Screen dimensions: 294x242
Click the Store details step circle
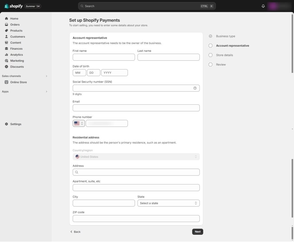tap(210, 55)
